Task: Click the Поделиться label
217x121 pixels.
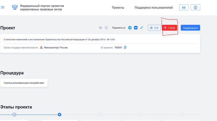Action: 119,28
